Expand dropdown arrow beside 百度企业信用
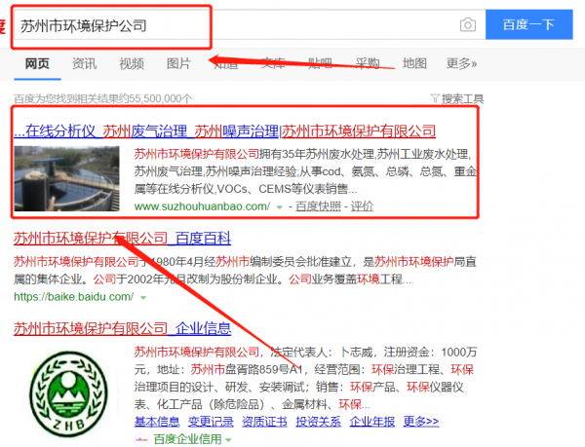The image size is (585, 447). 229,440
